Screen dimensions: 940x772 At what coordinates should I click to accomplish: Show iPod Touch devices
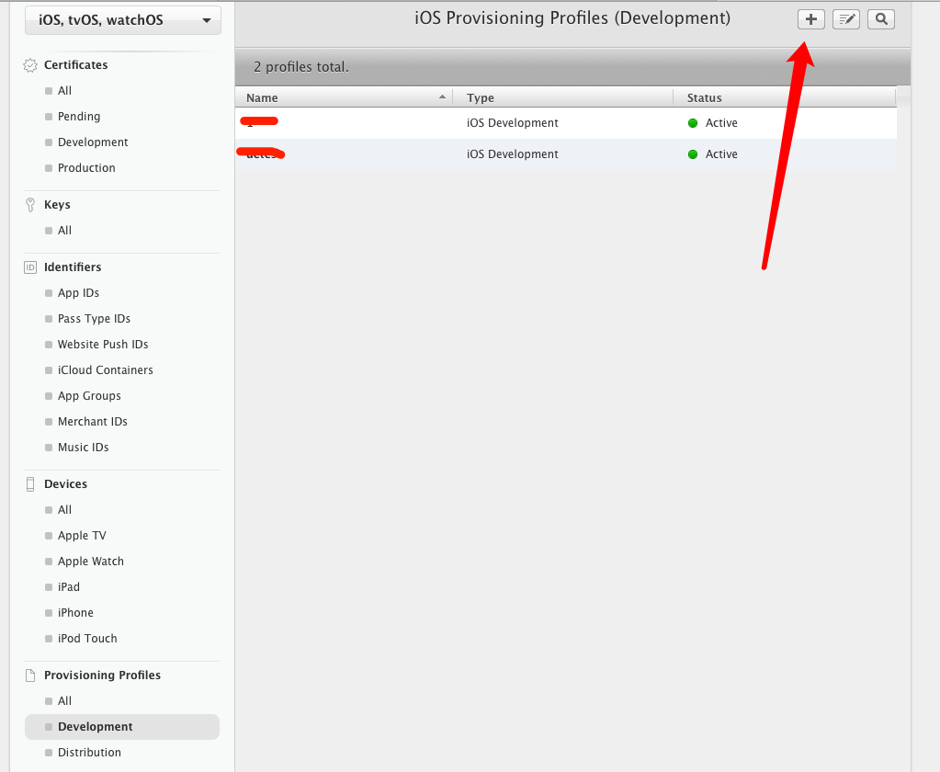click(87, 639)
